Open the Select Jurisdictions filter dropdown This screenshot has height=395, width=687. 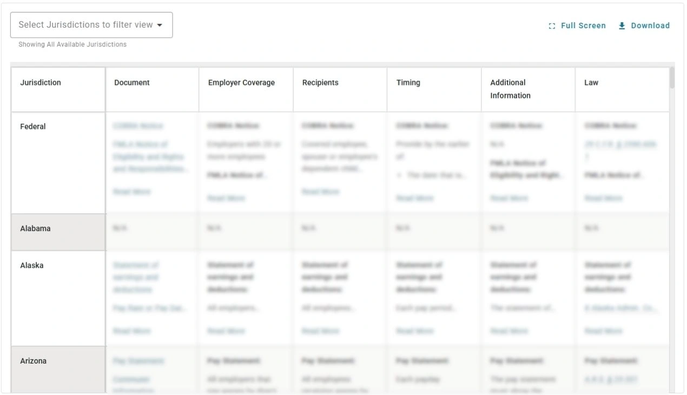tap(91, 24)
